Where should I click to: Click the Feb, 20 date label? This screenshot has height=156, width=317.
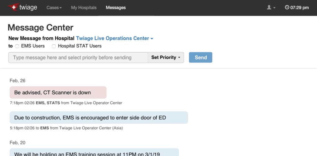pyautogui.click(x=17, y=143)
